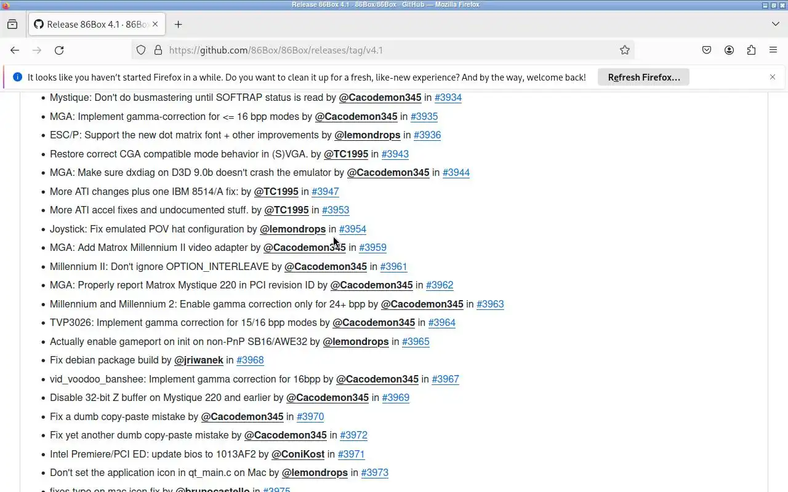Open pull request #3959
This screenshot has width=788, height=492.
coord(372,248)
